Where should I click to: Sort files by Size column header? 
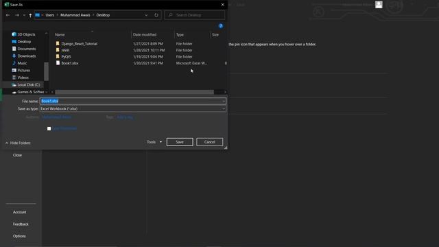click(x=215, y=35)
